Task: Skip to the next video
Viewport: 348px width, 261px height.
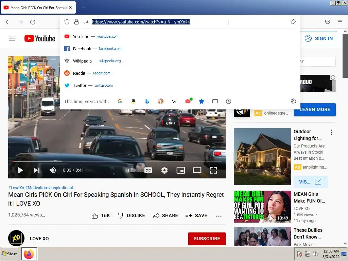Action: (37, 171)
